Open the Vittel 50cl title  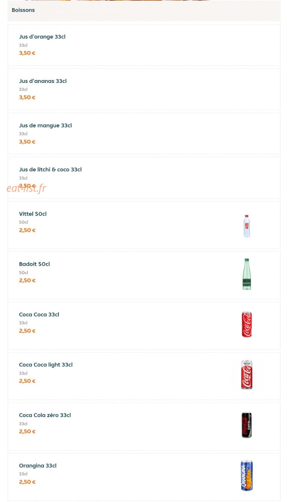pyautogui.click(x=33, y=214)
